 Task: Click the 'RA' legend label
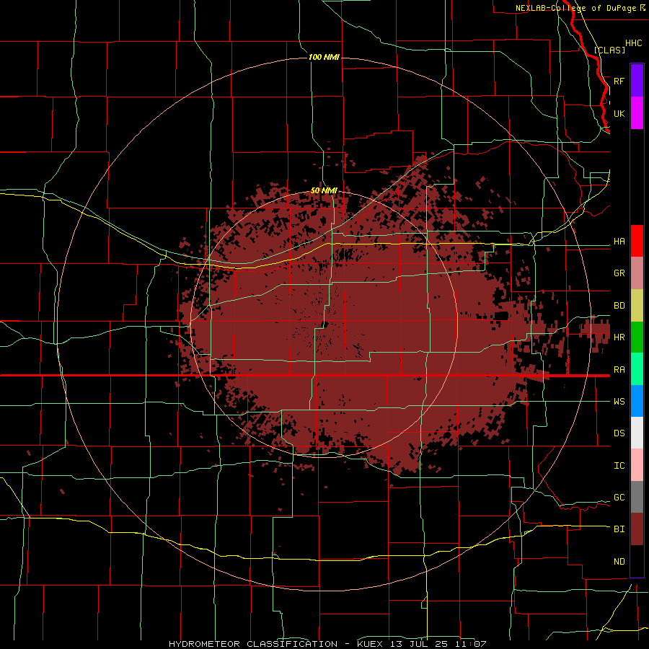tap(619, 370)
